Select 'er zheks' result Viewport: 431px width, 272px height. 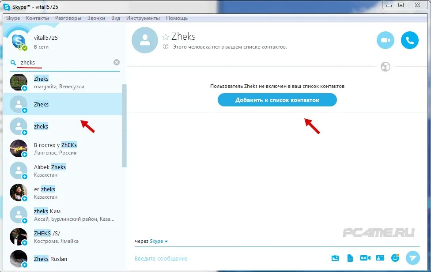pos(63,193)
